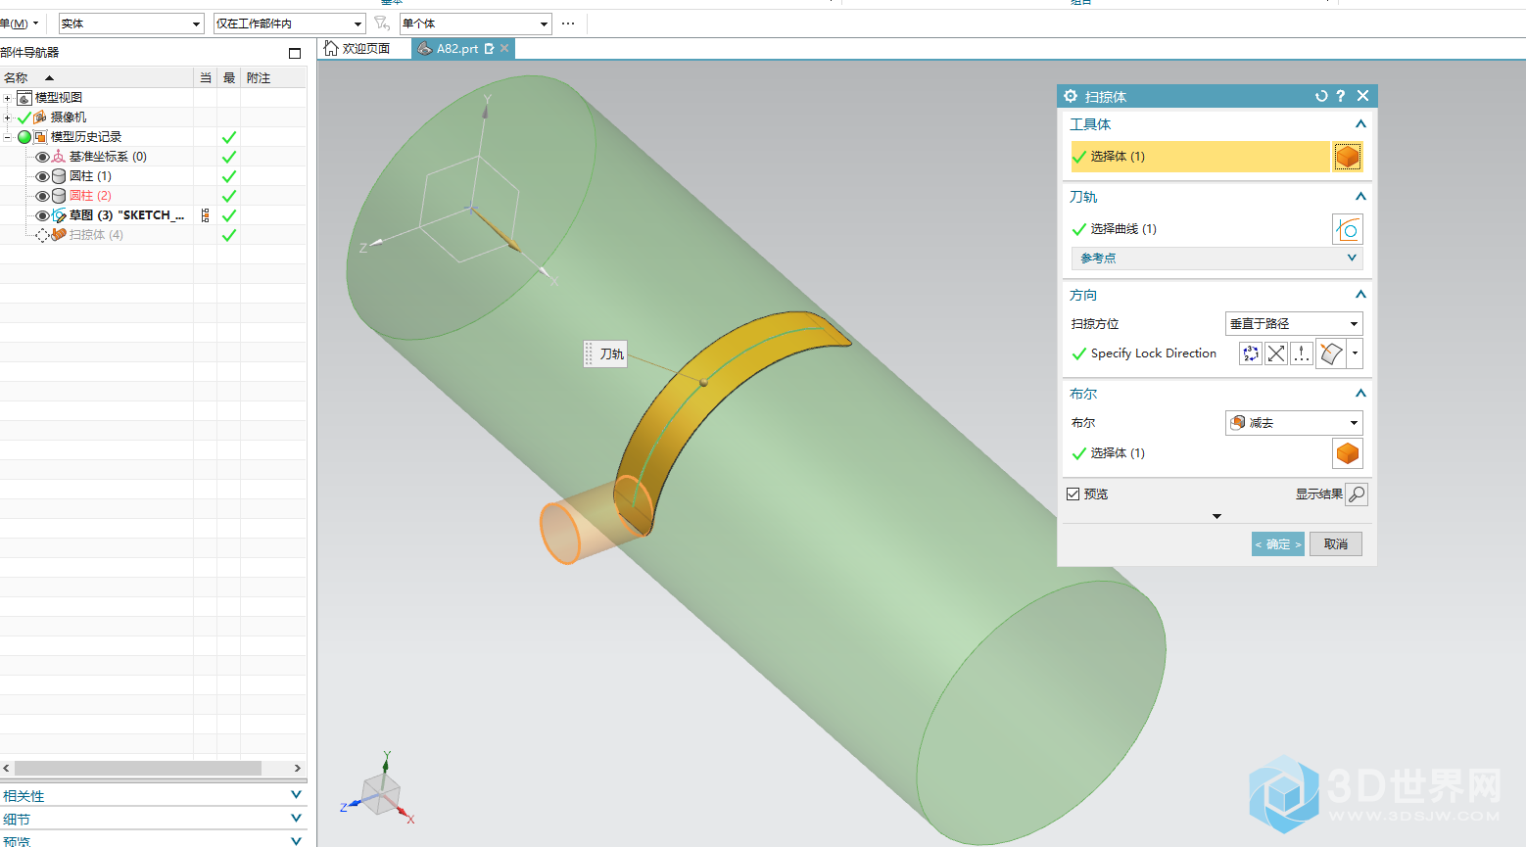The height and width of the screenshot is (847, 1526).
Task: Select Cylinder (2) in the history tree
Action: [x=90, y=196]
